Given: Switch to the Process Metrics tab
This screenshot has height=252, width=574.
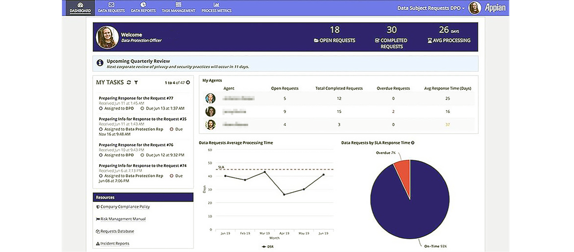Looking at the screenshot, I should [x=216, y=7].
